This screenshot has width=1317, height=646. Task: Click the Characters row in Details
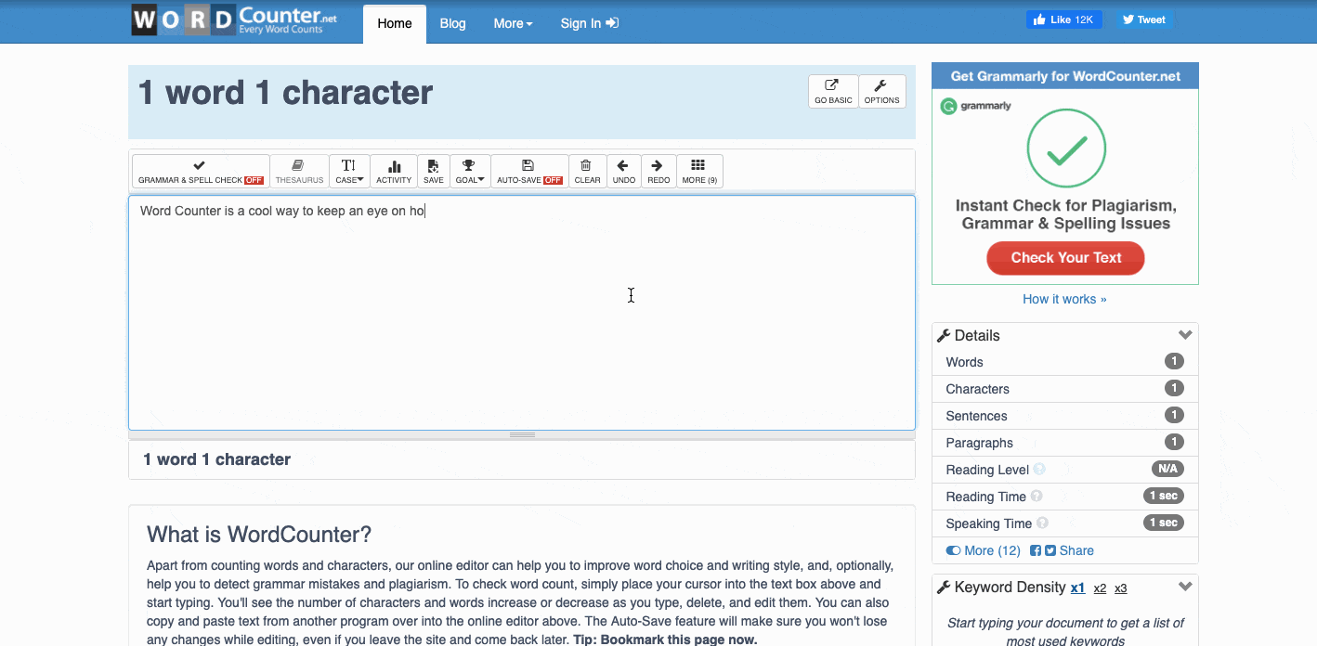[1065, 389]
